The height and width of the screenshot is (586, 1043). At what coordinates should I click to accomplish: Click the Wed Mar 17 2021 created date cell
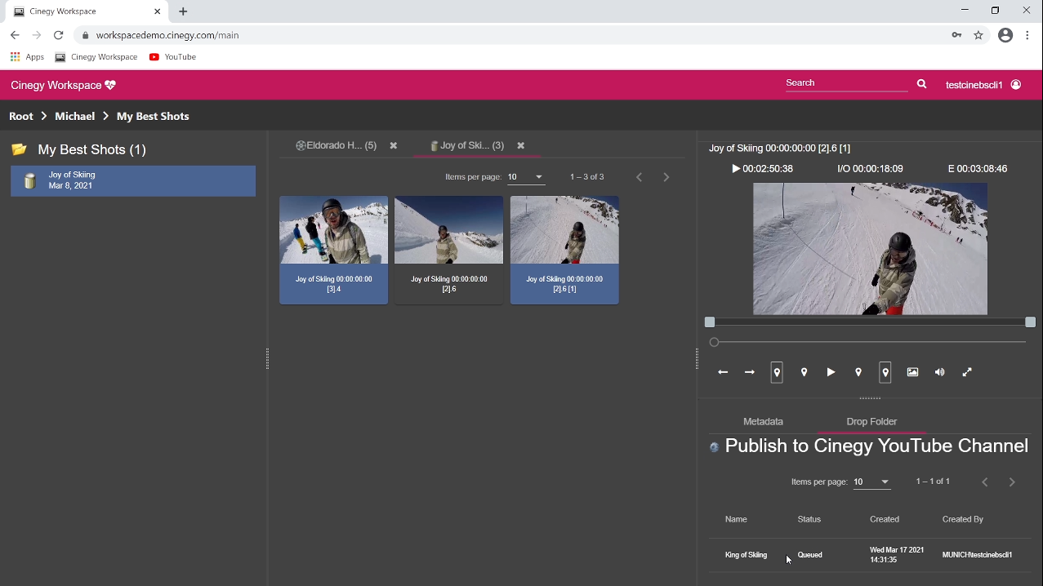point(897,555)
